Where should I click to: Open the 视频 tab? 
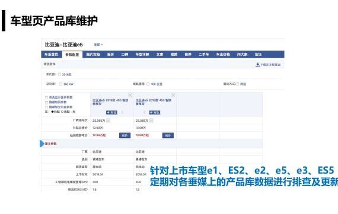tap(174, 55)
